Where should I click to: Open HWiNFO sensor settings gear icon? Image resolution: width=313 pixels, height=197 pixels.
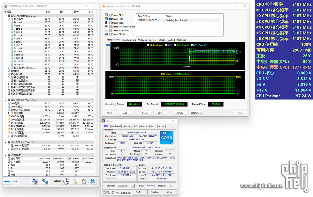pos(84,181)
